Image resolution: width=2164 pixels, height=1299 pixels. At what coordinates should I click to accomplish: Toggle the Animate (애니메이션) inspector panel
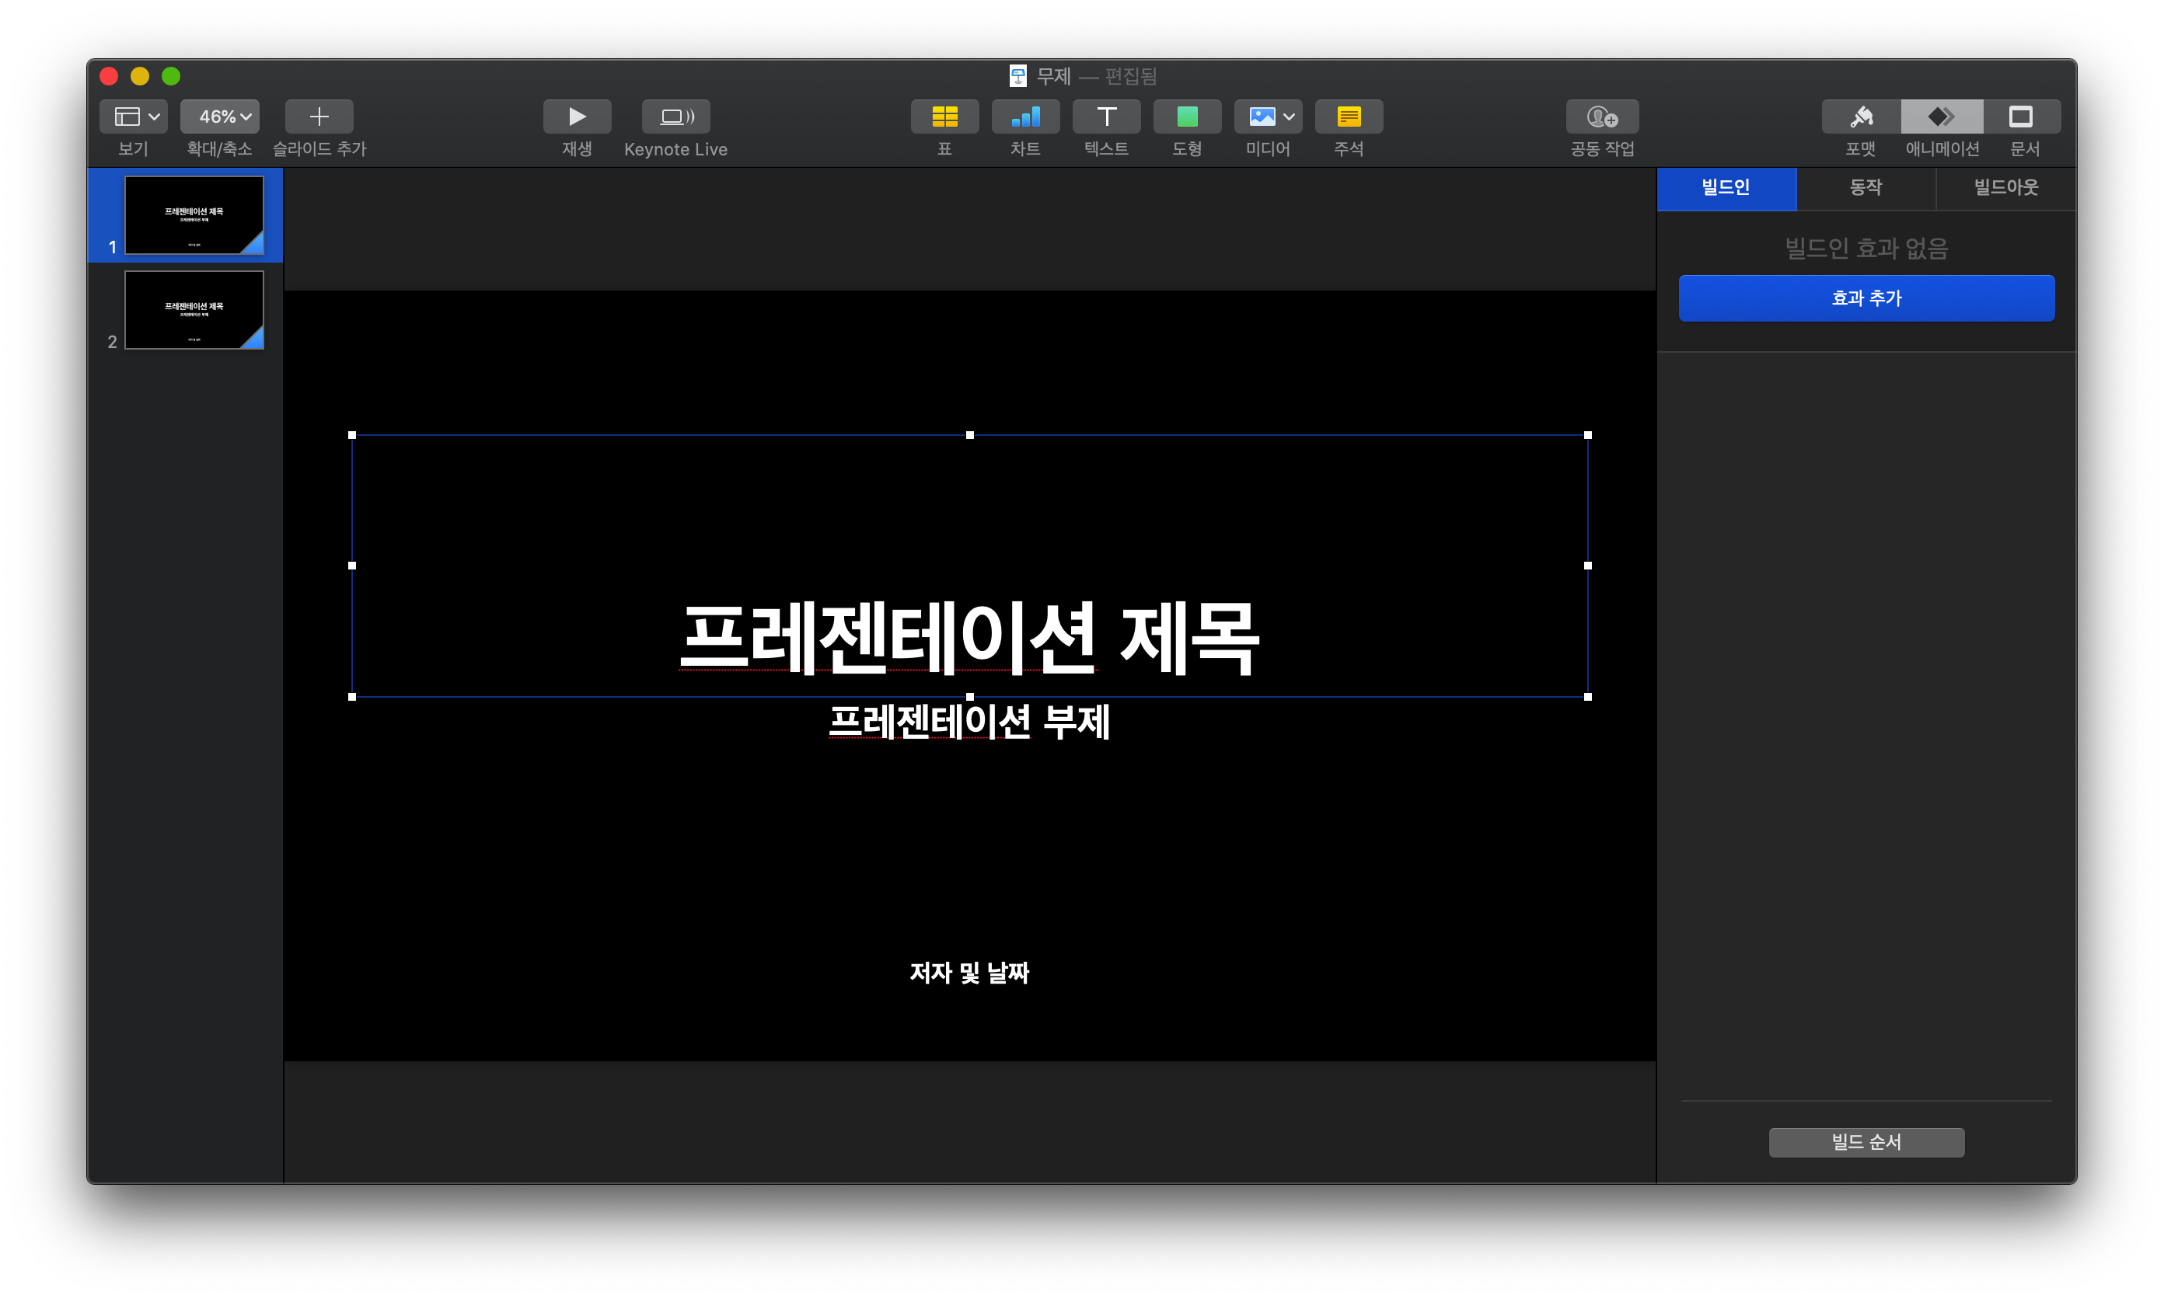pos(1942,117)
